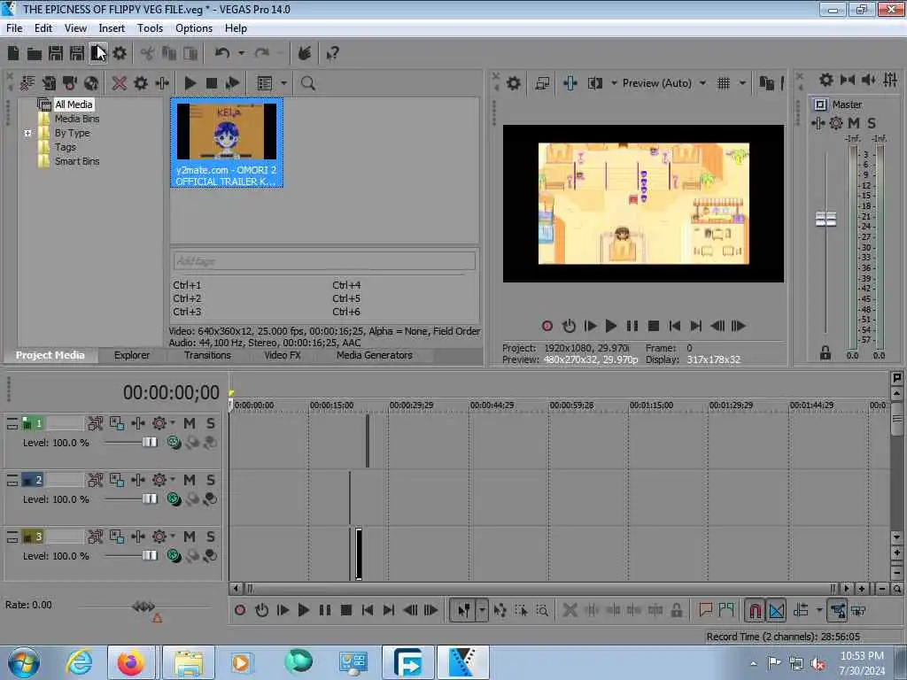This screenshot has width=907, height=680.
Task: Save the project with the floppy disk icon
Action: click(56, 54)
